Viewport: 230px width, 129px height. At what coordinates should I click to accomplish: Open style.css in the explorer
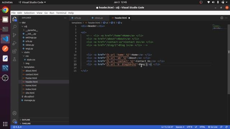(x=31, y=60)
